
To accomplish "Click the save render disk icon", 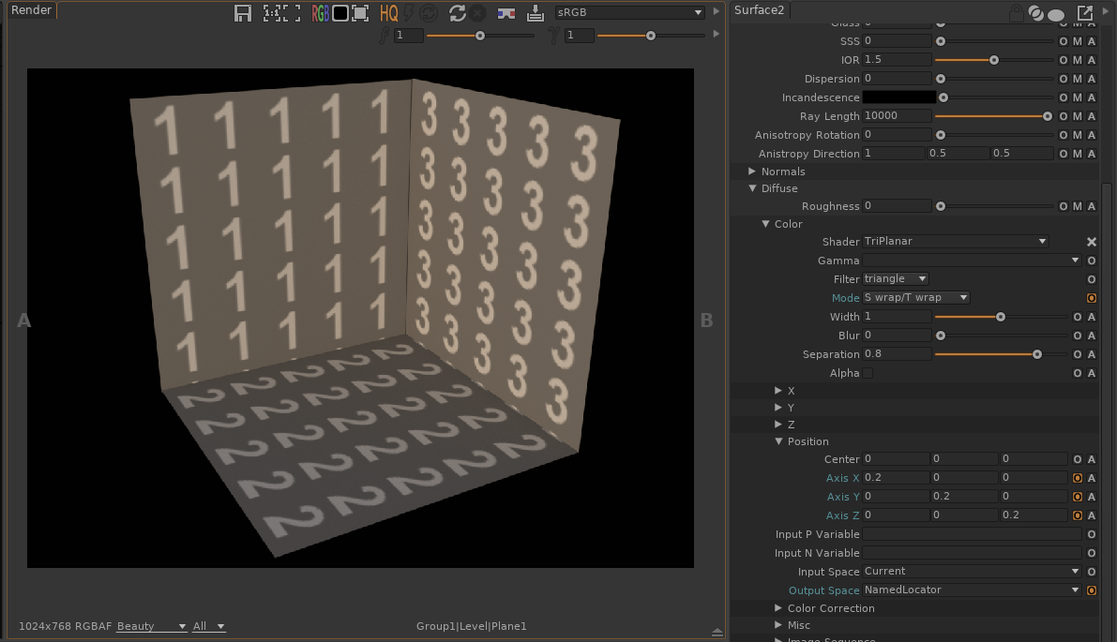I will (243, 13).
